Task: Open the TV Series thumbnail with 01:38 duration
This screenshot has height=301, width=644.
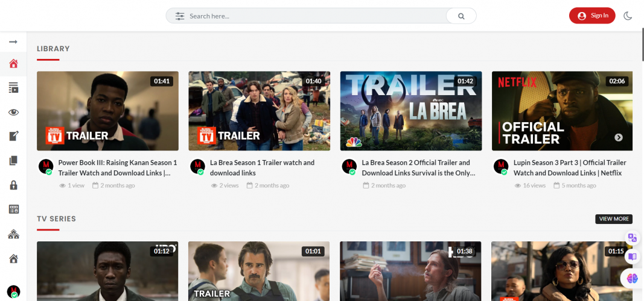Action: [410, 271]
